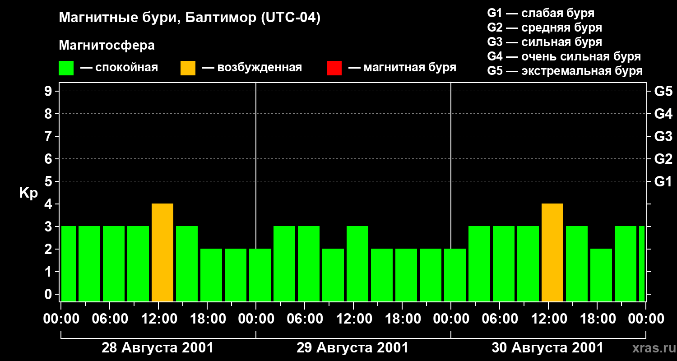
Task: Click the "G1 — слабая буря" legend line
Action: pyautogui.click(x=541, y=13)
